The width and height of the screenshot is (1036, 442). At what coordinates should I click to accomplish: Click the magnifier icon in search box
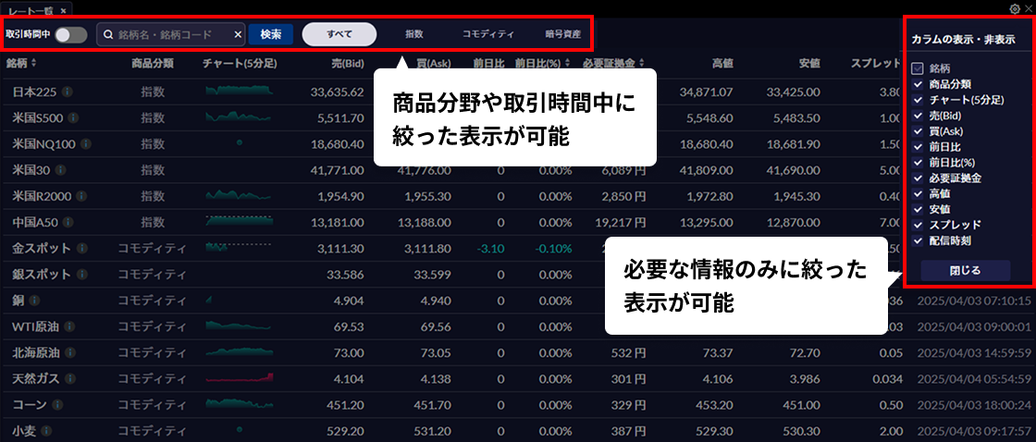[x=108, y=35]
